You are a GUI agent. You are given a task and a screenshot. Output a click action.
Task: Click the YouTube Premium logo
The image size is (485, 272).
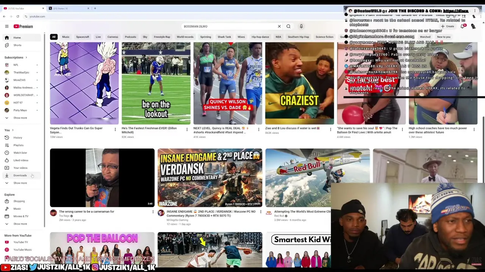point(23,26)
